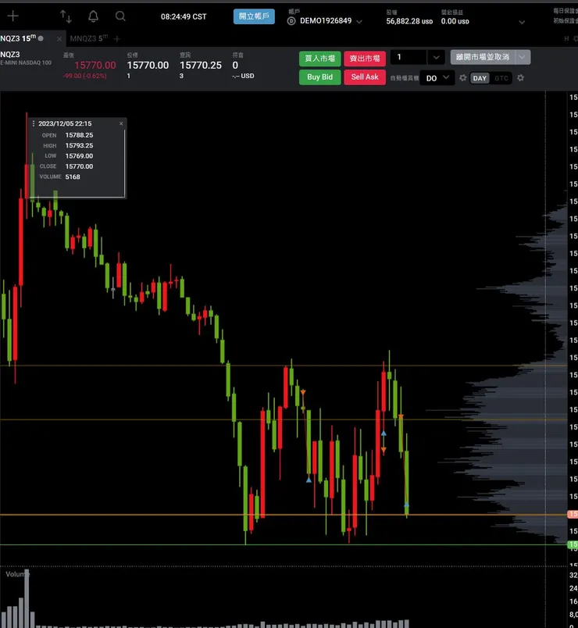
Task: Click the 08:24:49 CST clock
Action: pos(184,16)
